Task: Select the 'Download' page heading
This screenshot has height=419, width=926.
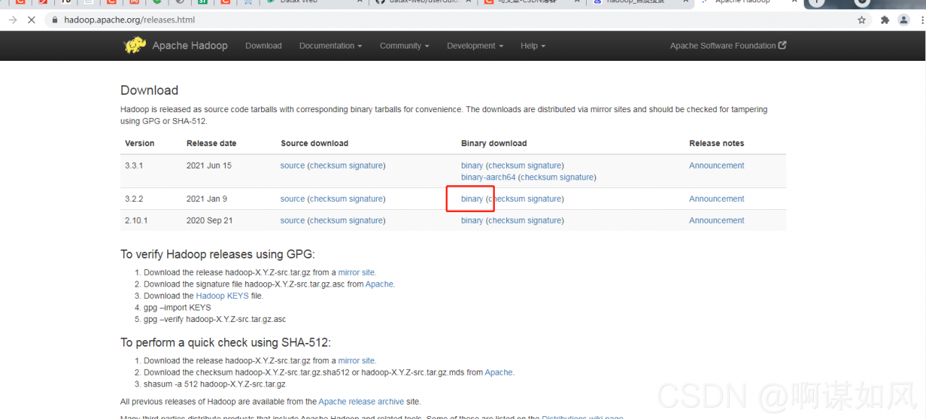Action: (149, 90)
